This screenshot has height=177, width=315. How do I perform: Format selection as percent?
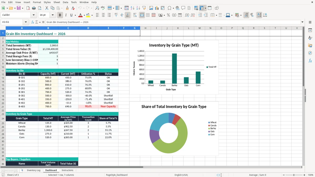(168, 15)
